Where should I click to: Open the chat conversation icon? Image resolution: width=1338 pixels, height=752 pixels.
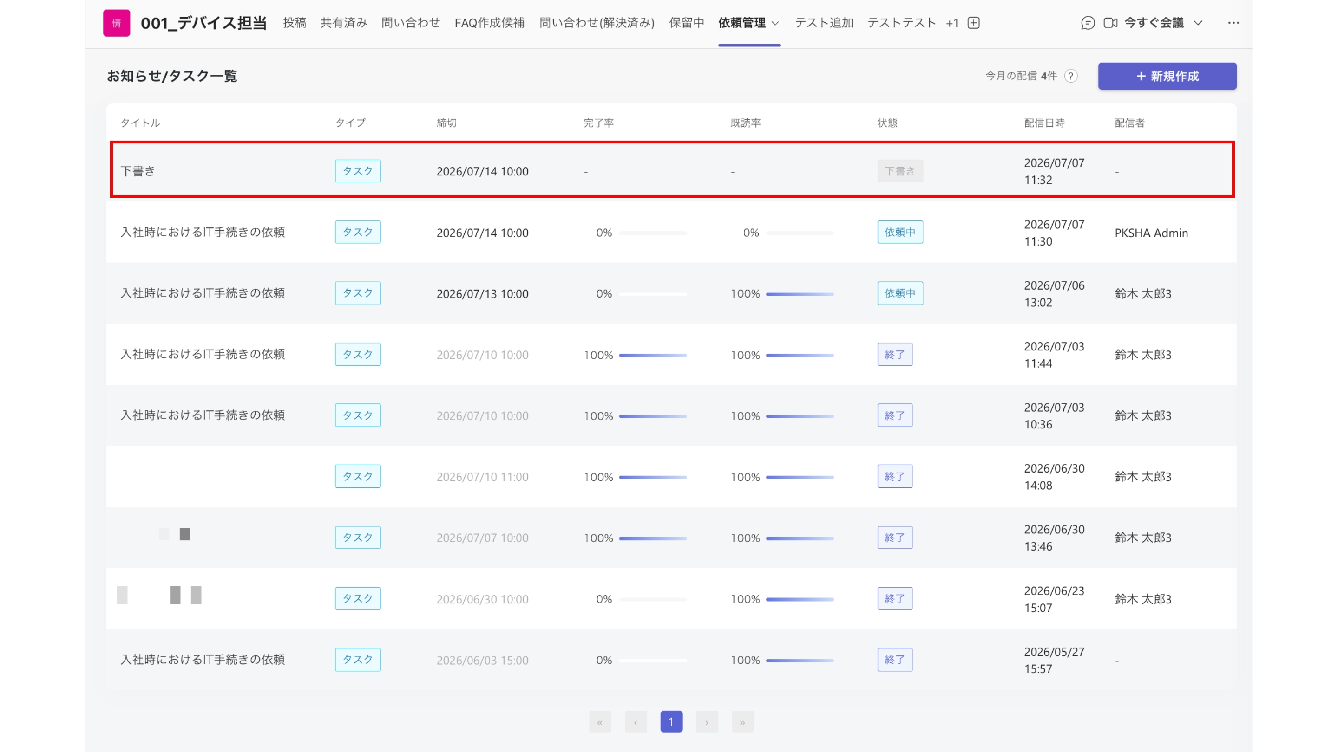click(x=1088, y=23)
